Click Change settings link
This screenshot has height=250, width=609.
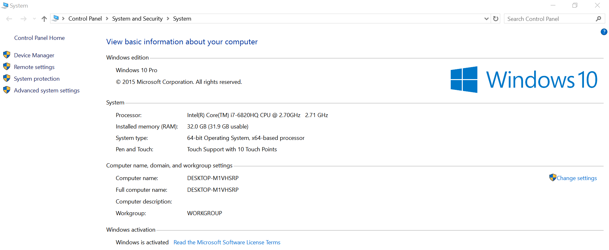click(577, 178)
